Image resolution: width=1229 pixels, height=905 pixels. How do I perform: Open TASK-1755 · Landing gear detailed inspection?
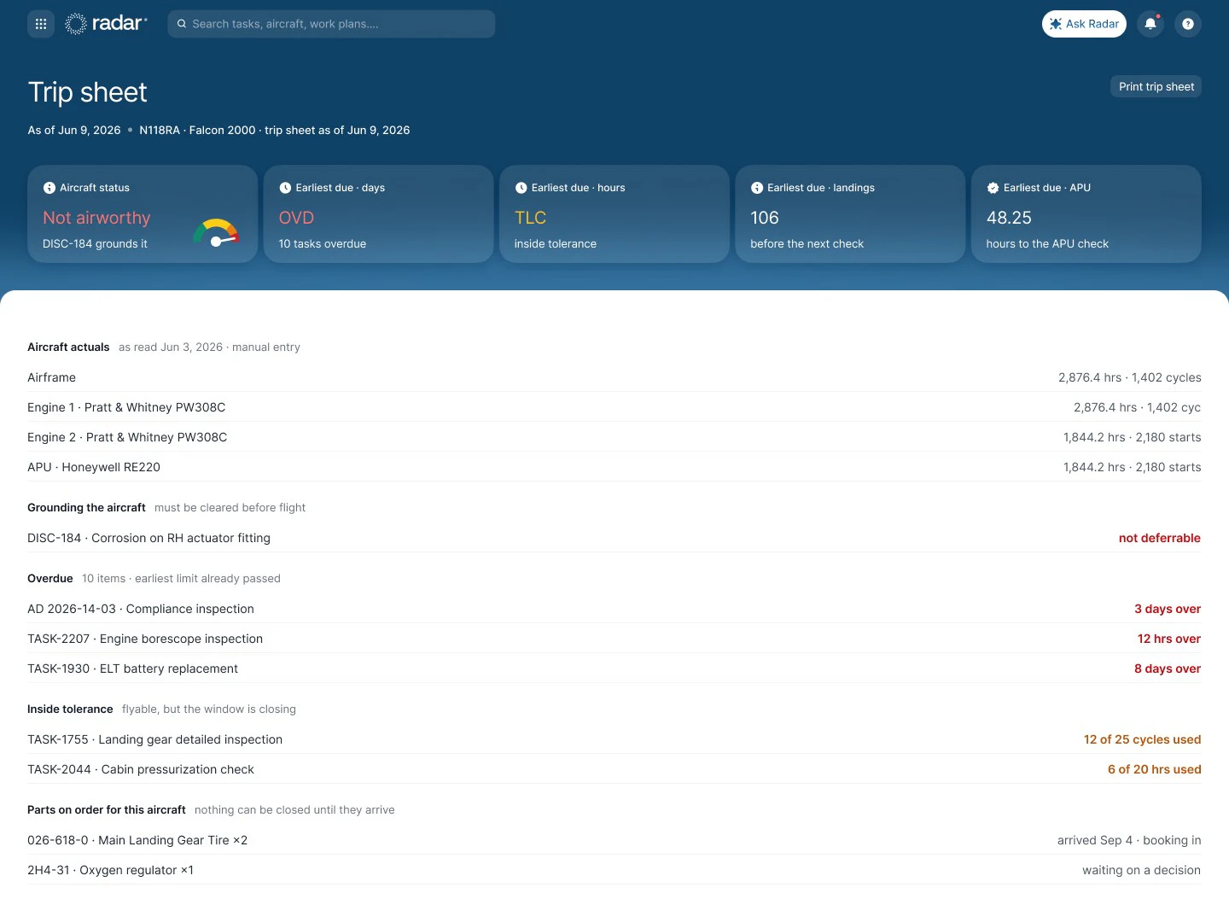point(614,739)
